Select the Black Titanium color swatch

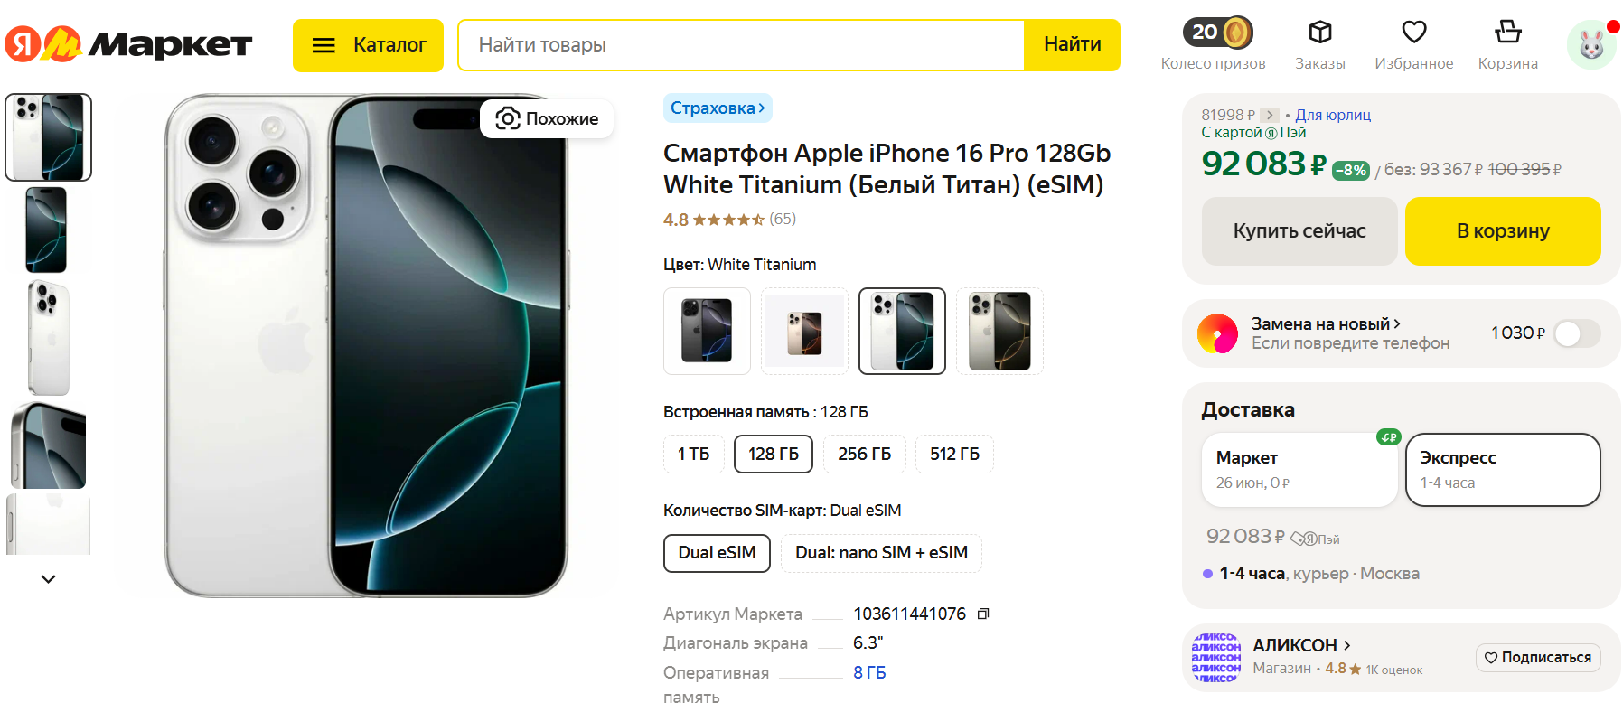[707, 331]
